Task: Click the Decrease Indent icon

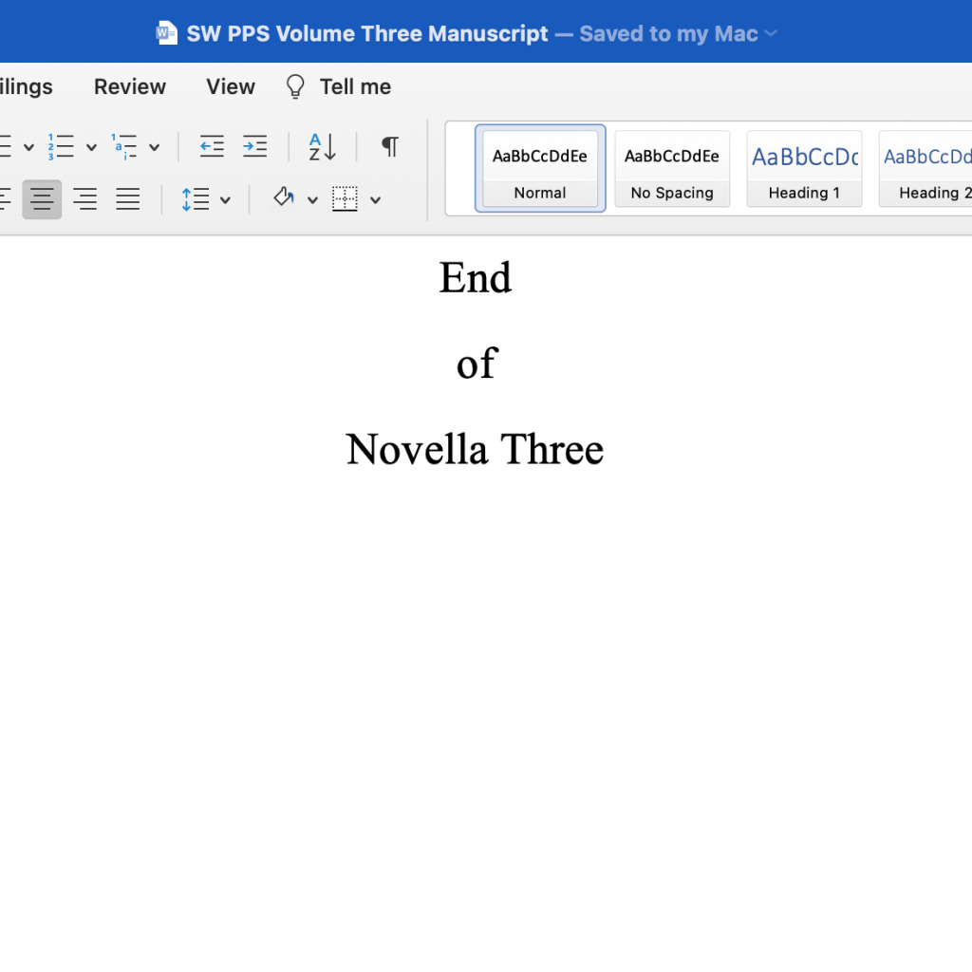Action: click(211, 146)
